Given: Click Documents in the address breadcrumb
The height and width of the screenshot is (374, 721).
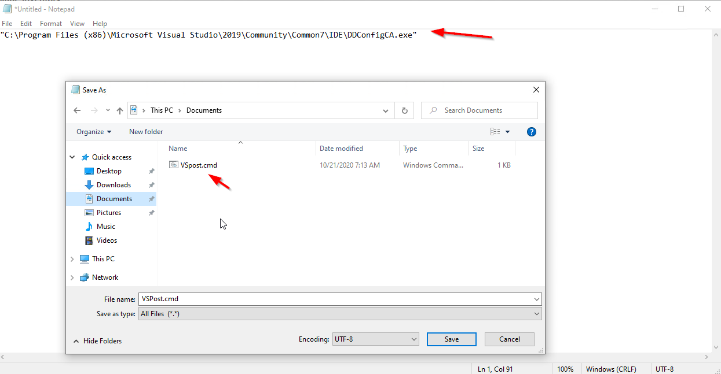Looking at the screenshot, I should click(204, 110).
